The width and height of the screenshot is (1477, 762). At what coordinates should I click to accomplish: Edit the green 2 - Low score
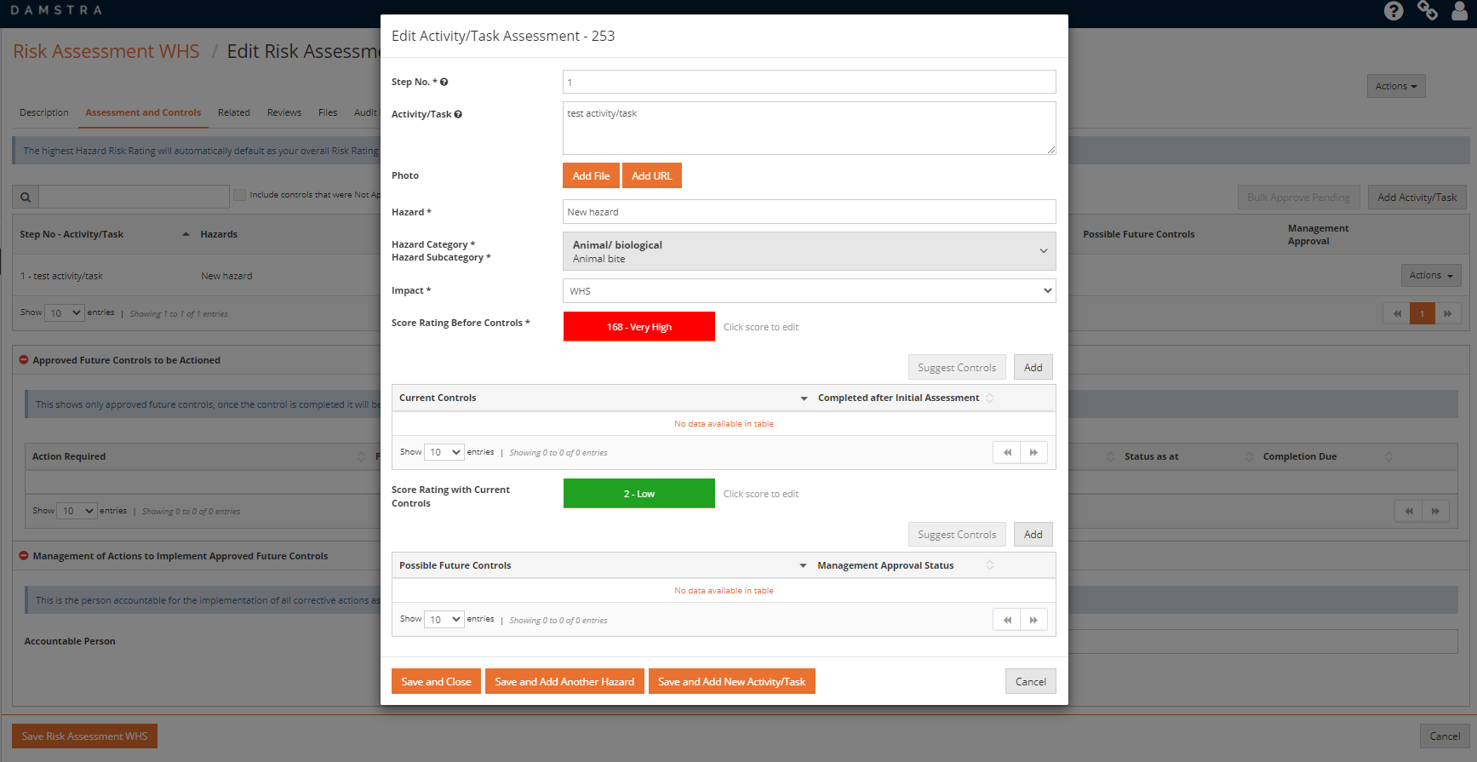click(x=639, y=494)
